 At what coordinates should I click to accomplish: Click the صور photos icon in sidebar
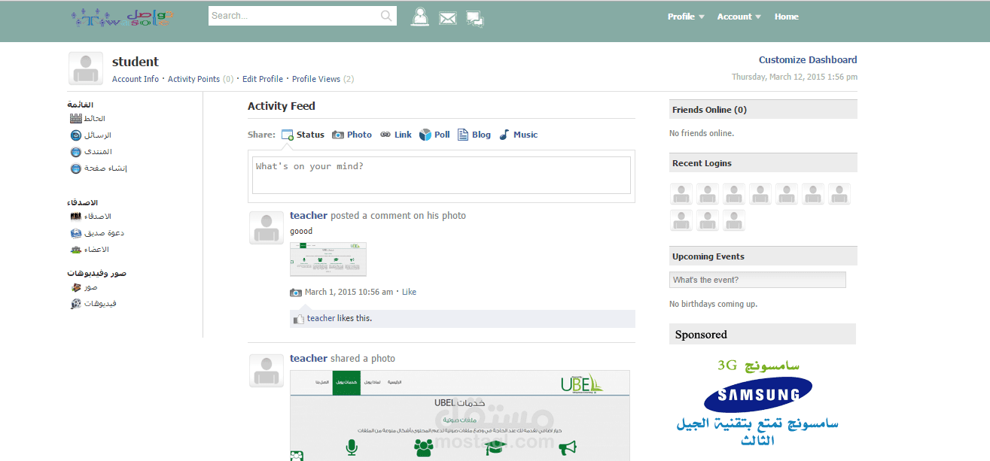point(75,287)
